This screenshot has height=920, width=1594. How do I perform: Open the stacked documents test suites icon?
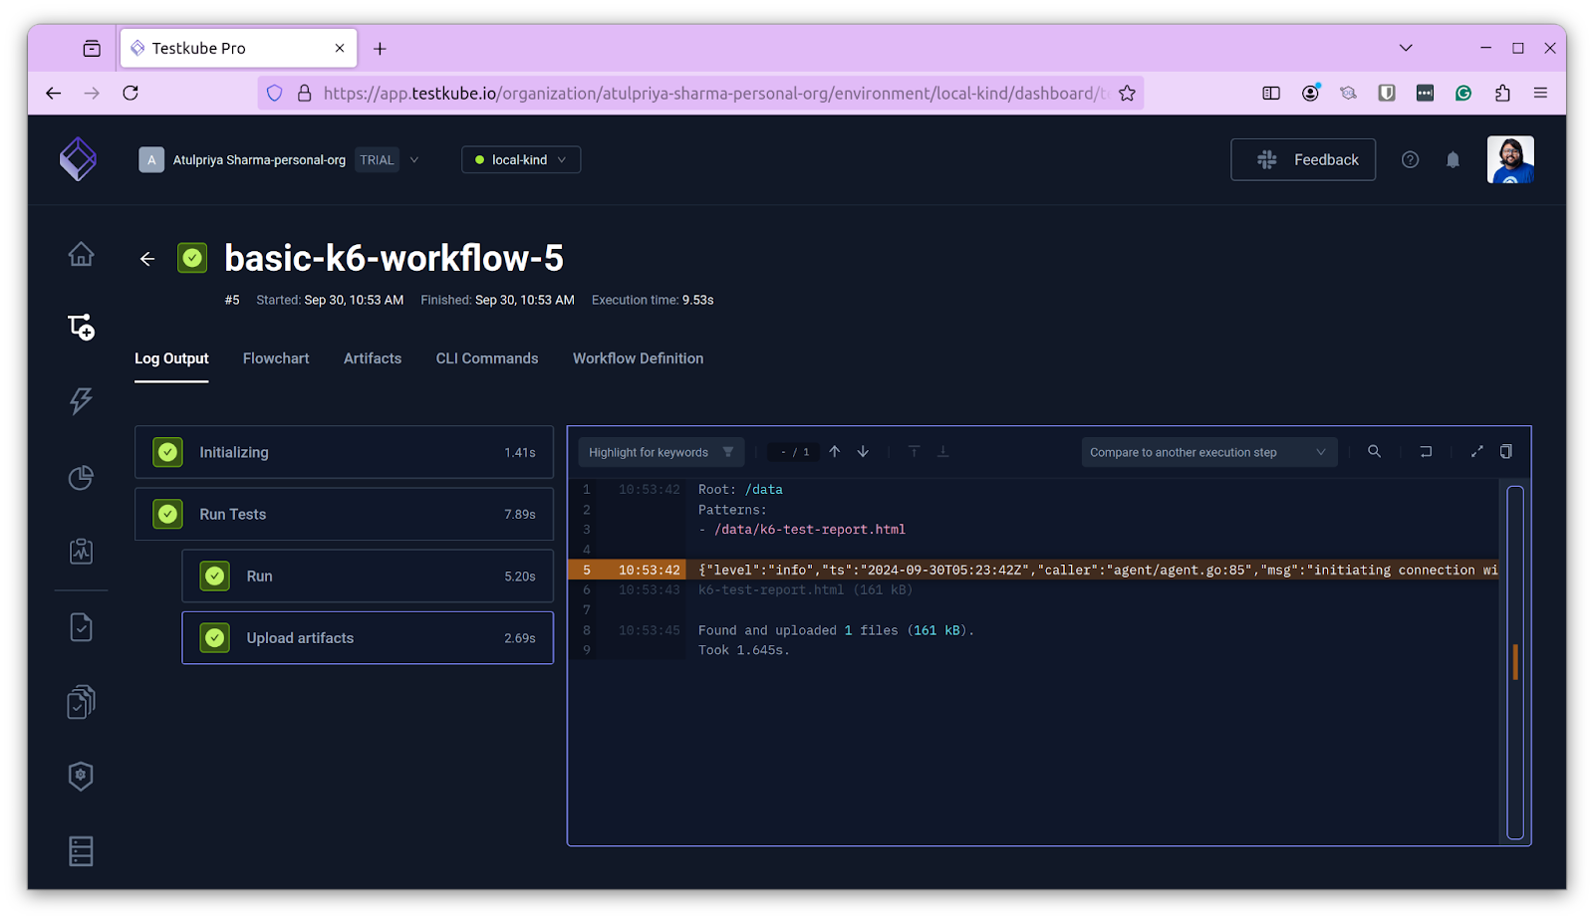[x=81, y=702]
